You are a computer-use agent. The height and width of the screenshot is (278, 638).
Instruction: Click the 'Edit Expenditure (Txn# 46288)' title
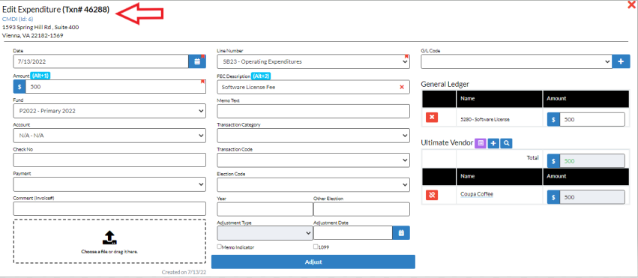click(55, 10)
